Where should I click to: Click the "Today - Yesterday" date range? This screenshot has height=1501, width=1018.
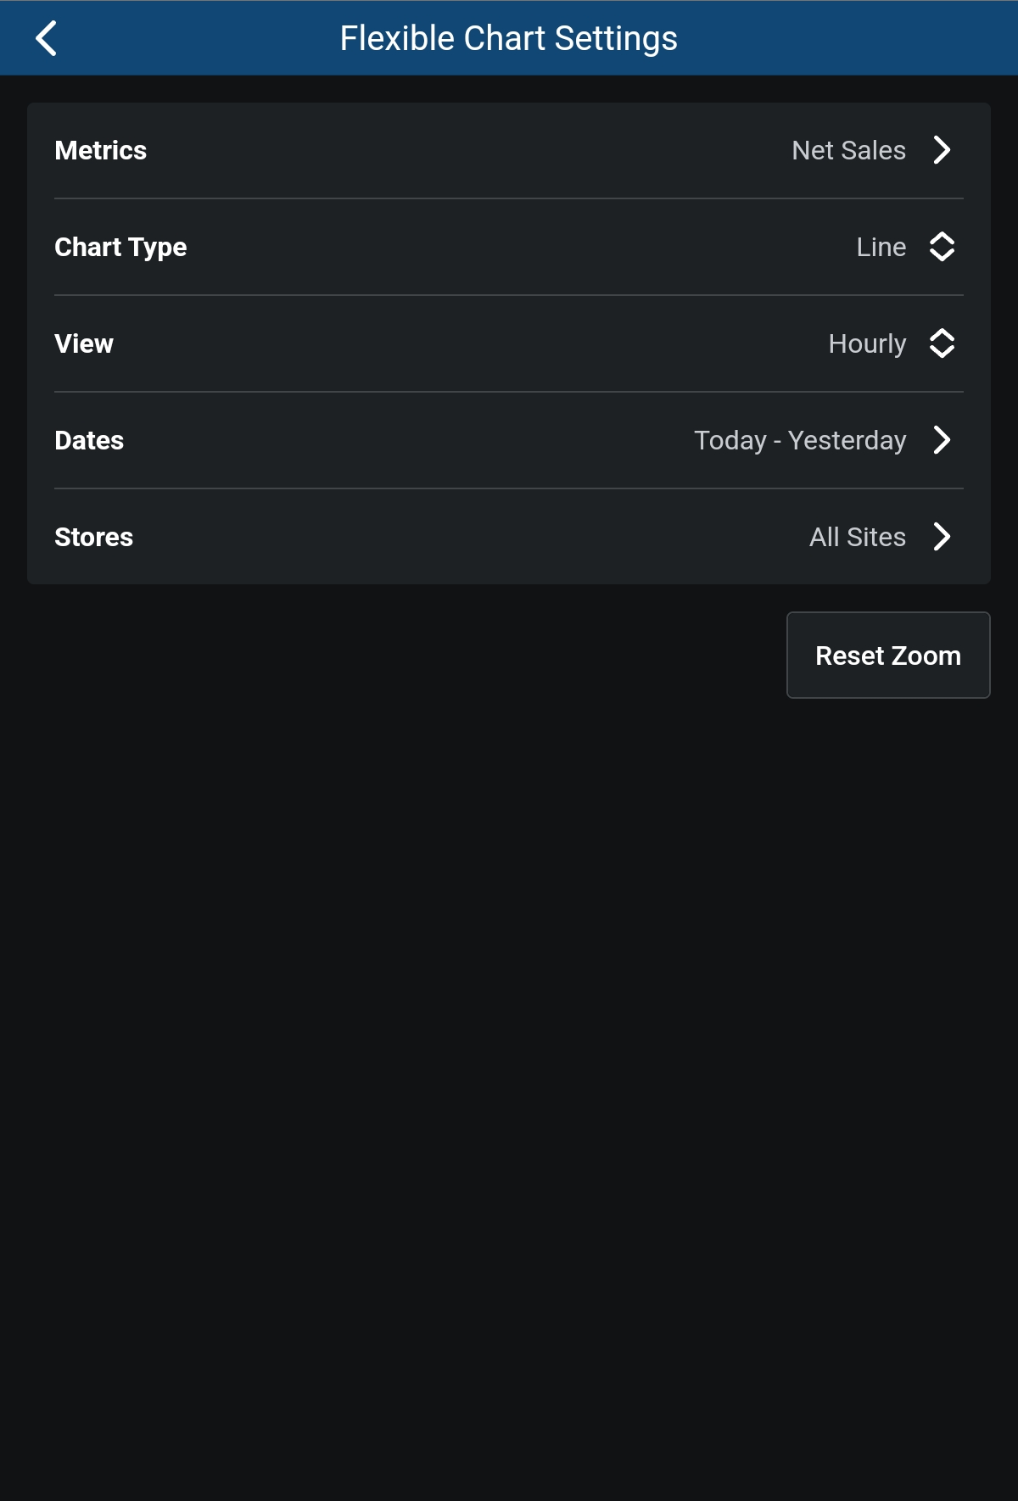[x=800, y=440]
